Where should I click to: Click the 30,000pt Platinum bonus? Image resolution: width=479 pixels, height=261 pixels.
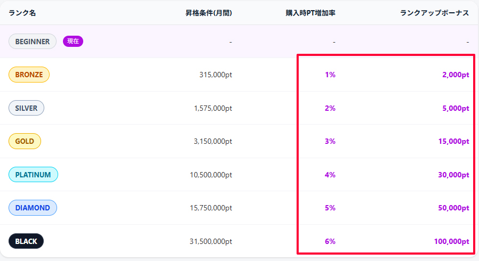point(453,175)
